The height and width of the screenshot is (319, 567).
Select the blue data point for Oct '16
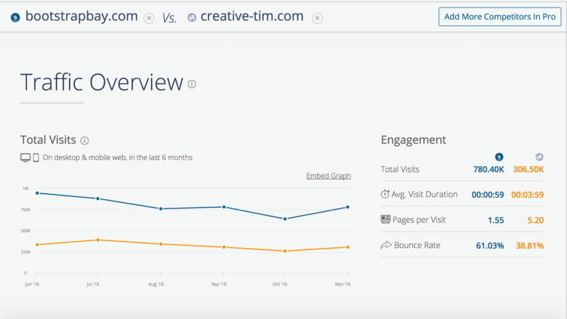[x=285, y=219]
